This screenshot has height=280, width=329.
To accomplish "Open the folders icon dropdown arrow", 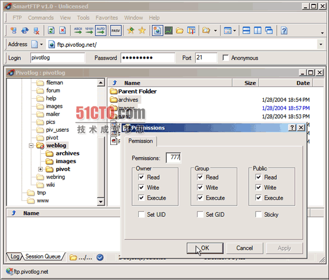I will tap(215, 31).
